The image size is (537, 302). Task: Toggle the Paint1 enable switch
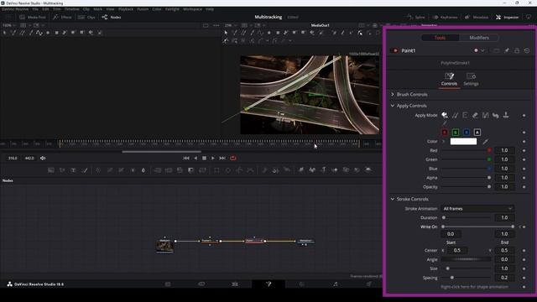pos(395,50)
